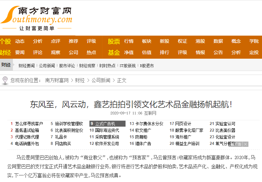Open ad link 培训学校管理软
The image size is (262, 182).
[x=69, y=124]
